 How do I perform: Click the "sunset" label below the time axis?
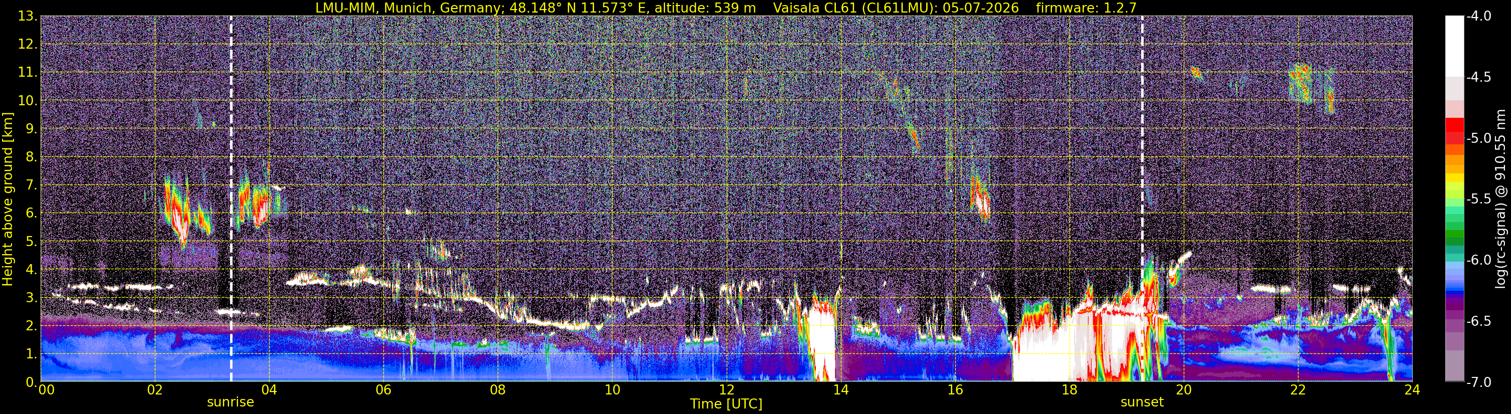(1142, 402)
